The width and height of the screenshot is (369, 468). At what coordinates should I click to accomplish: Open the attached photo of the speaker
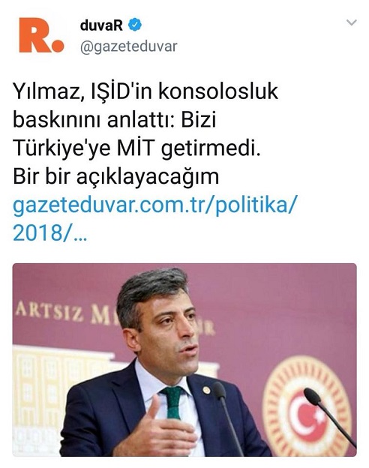coord(184,360)
